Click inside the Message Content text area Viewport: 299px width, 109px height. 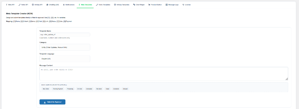[x=164, y=74]
